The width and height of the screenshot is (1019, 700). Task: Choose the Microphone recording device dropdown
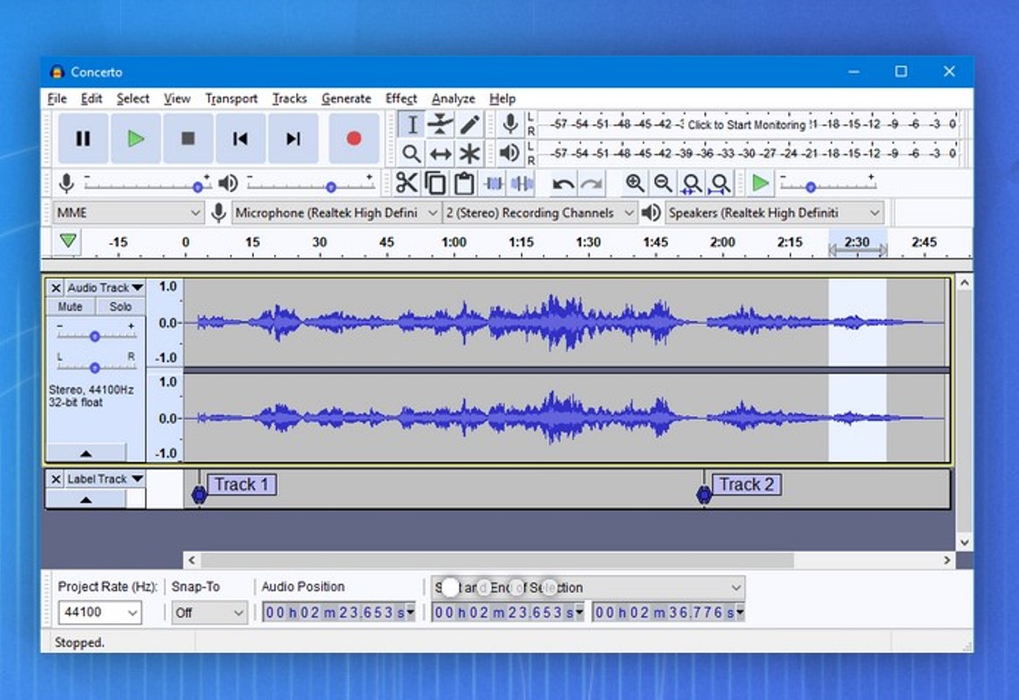pos(336,213)
